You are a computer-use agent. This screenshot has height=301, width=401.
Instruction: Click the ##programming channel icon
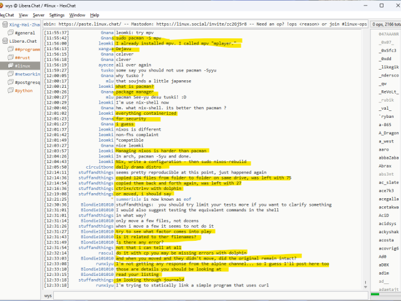tap(11, 49)
